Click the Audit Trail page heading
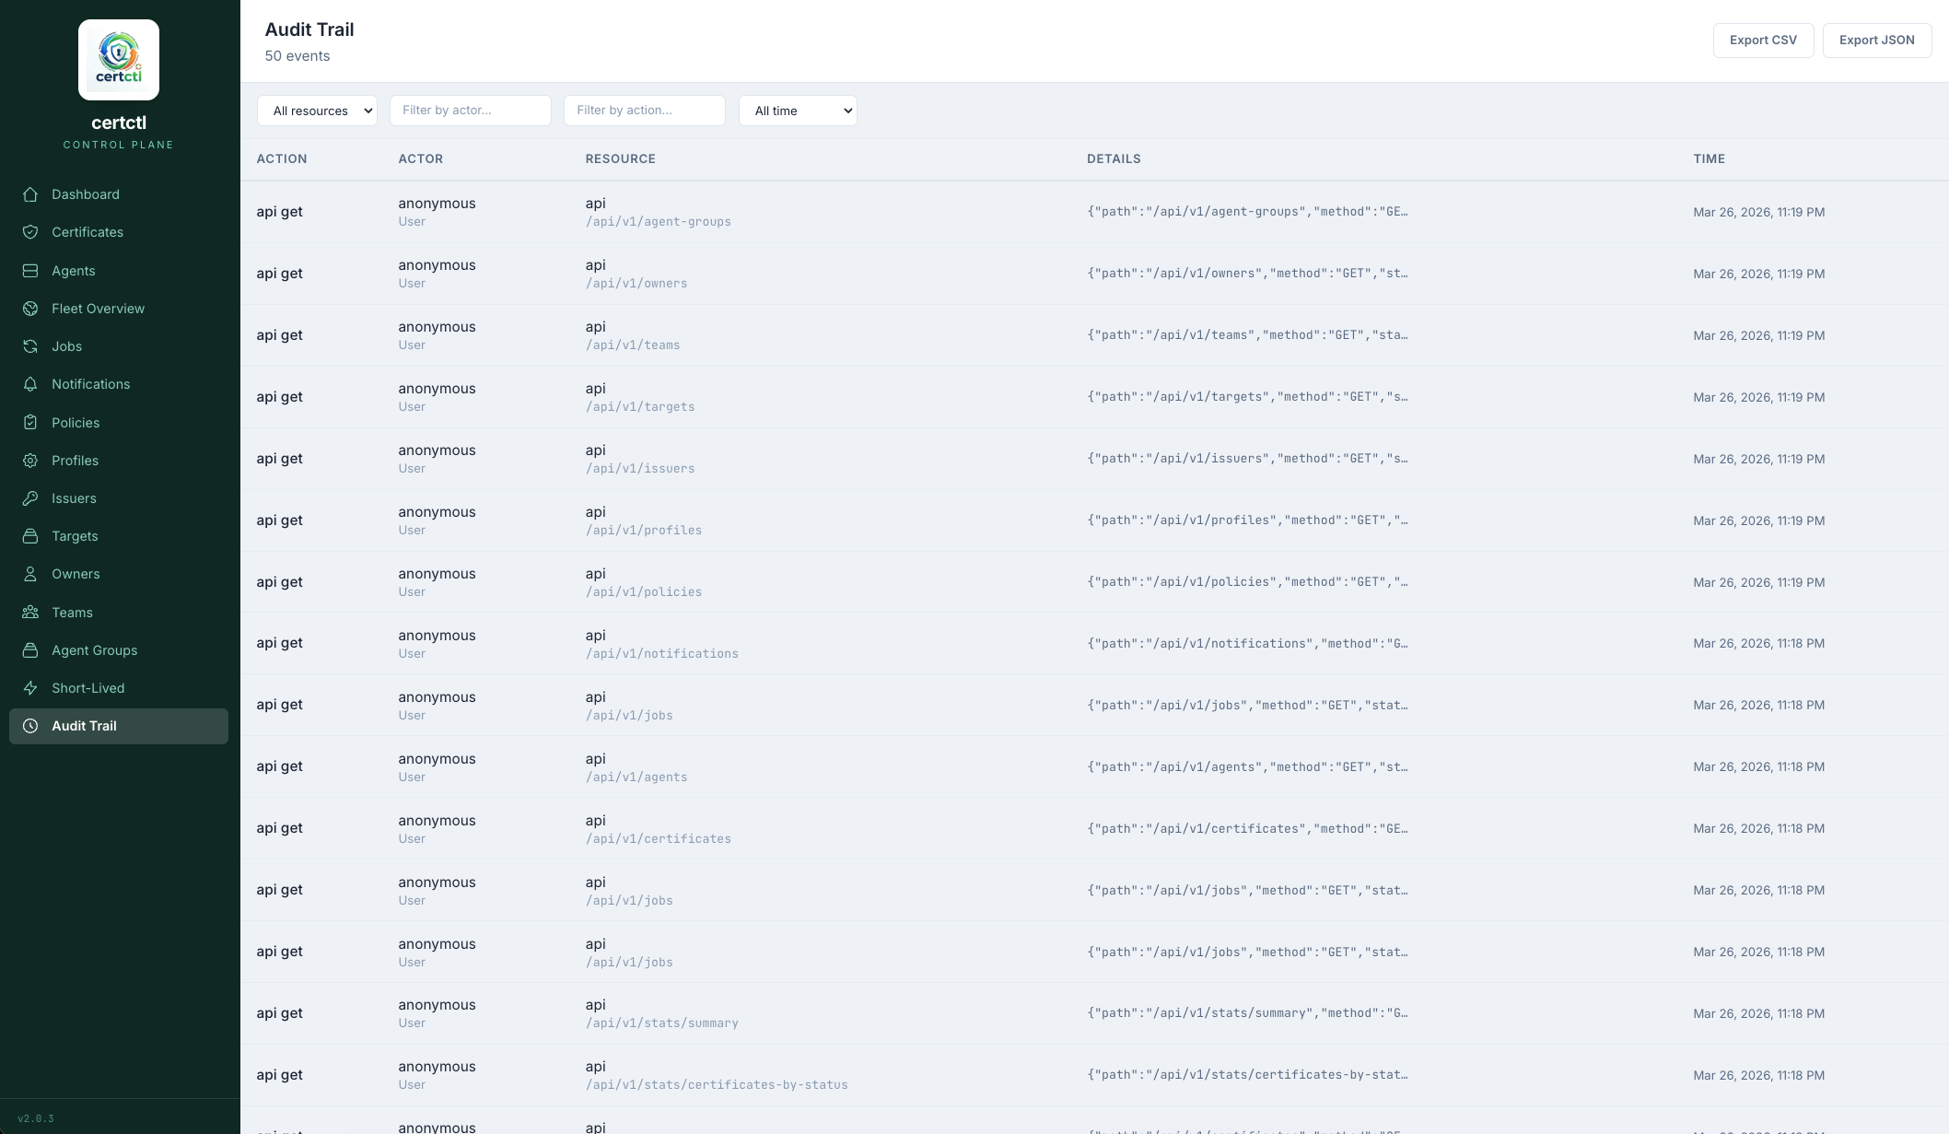This screenshot has width=1949, height=1134. pos(309,29)
